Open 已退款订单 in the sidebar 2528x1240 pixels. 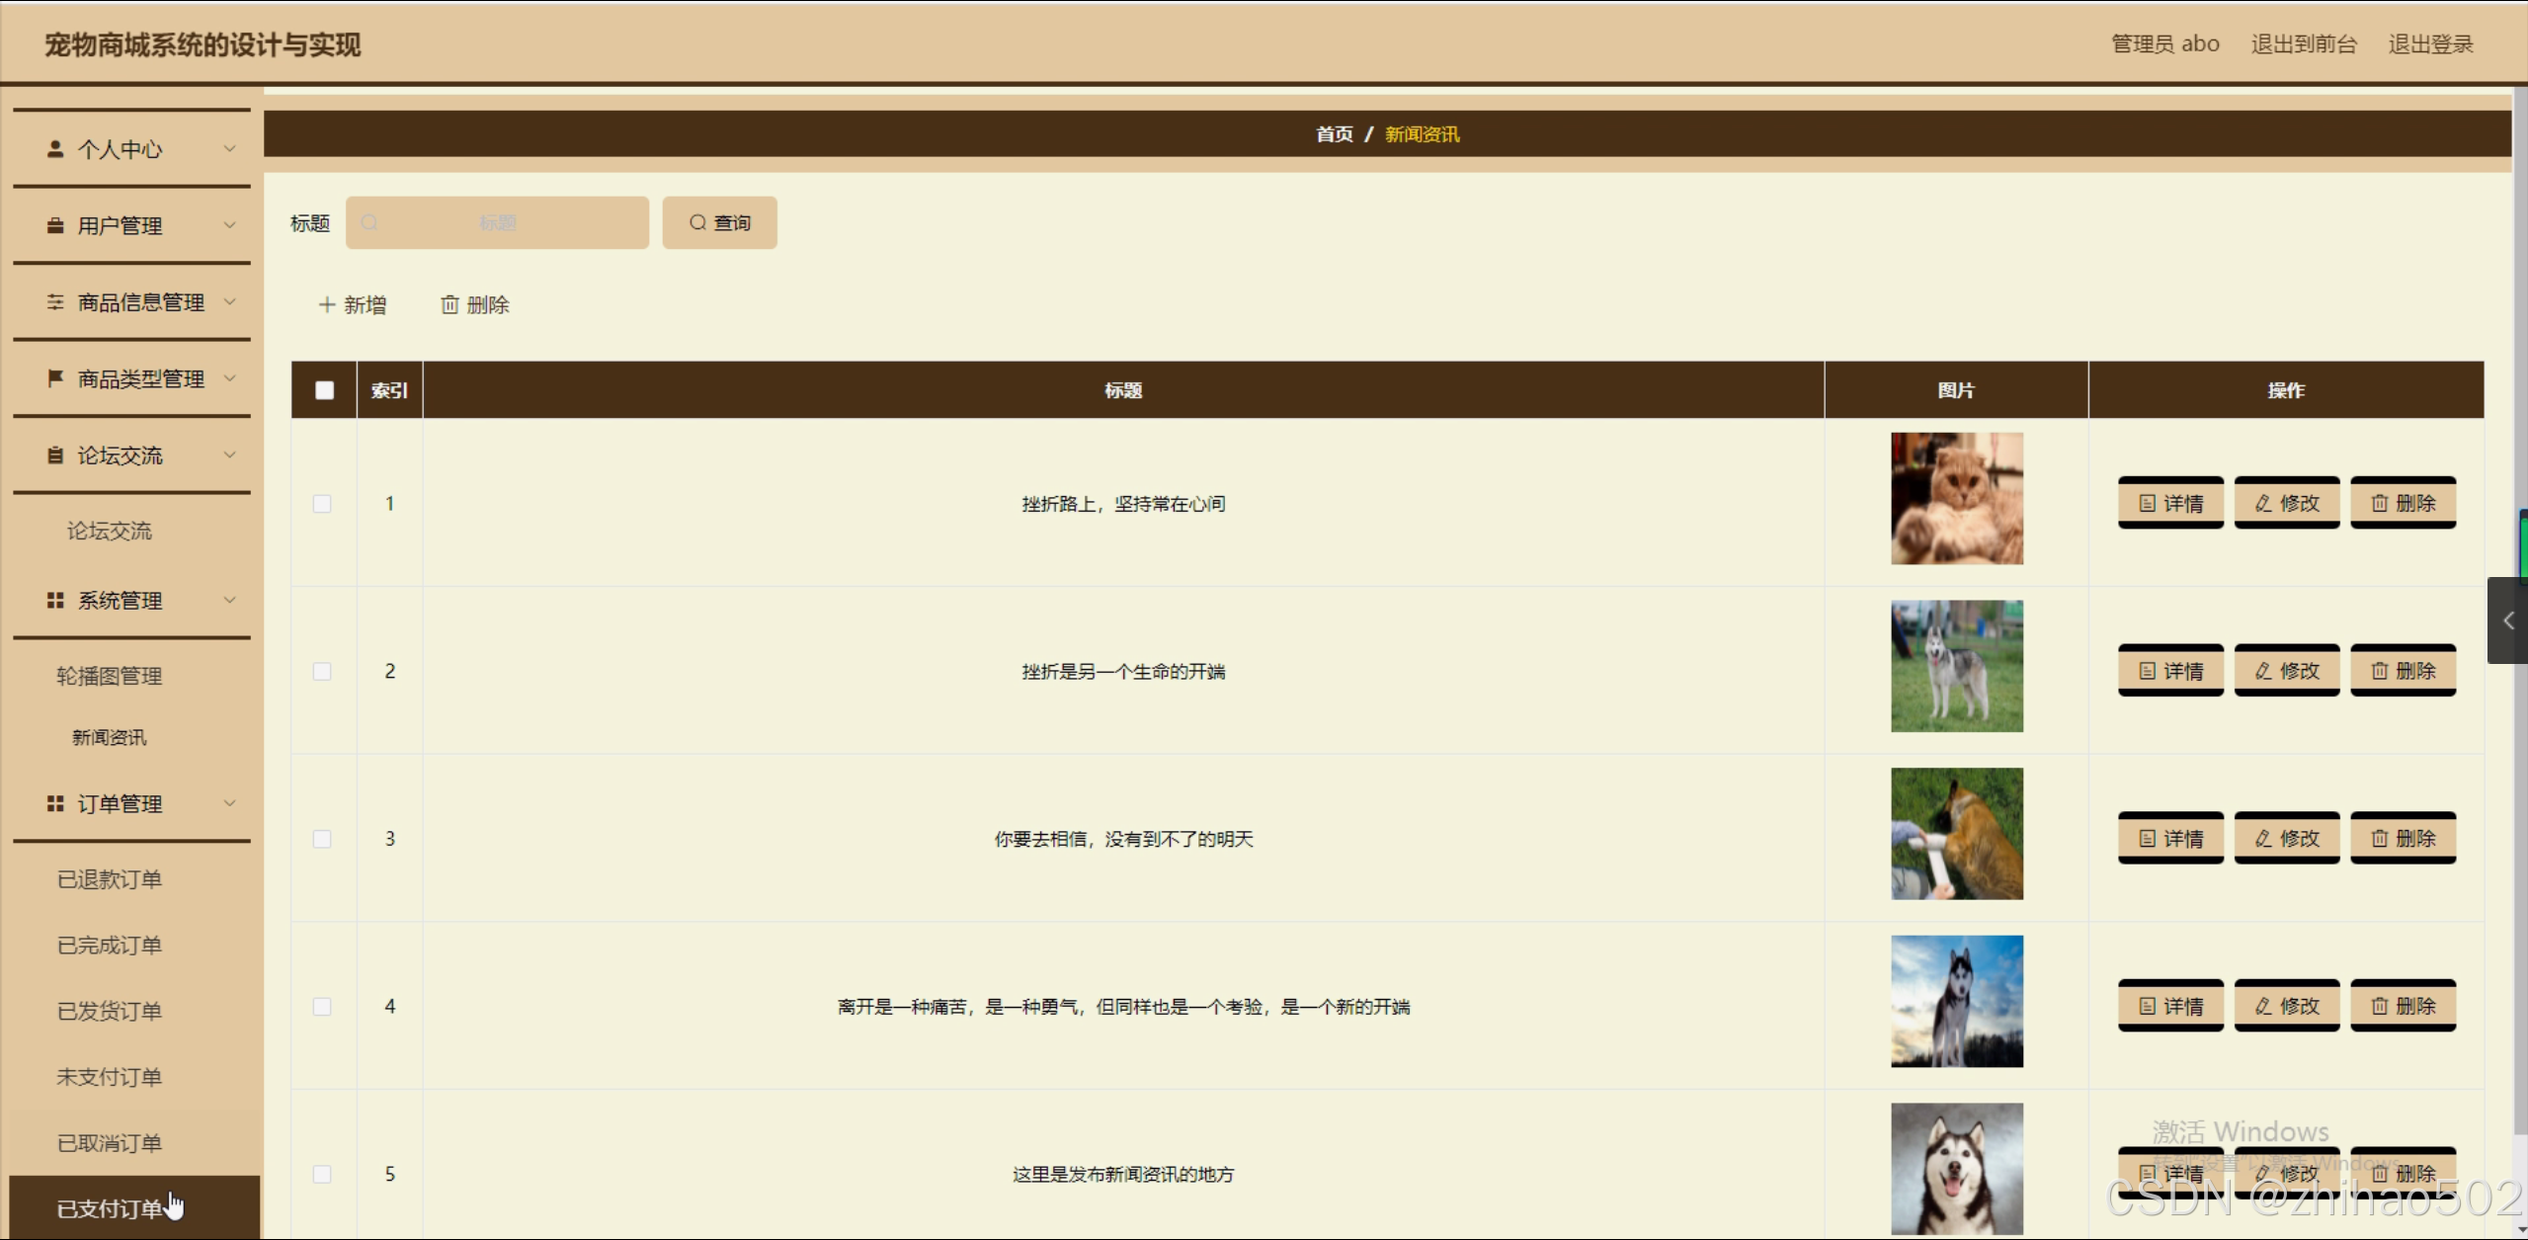click(x=109, y=879)
